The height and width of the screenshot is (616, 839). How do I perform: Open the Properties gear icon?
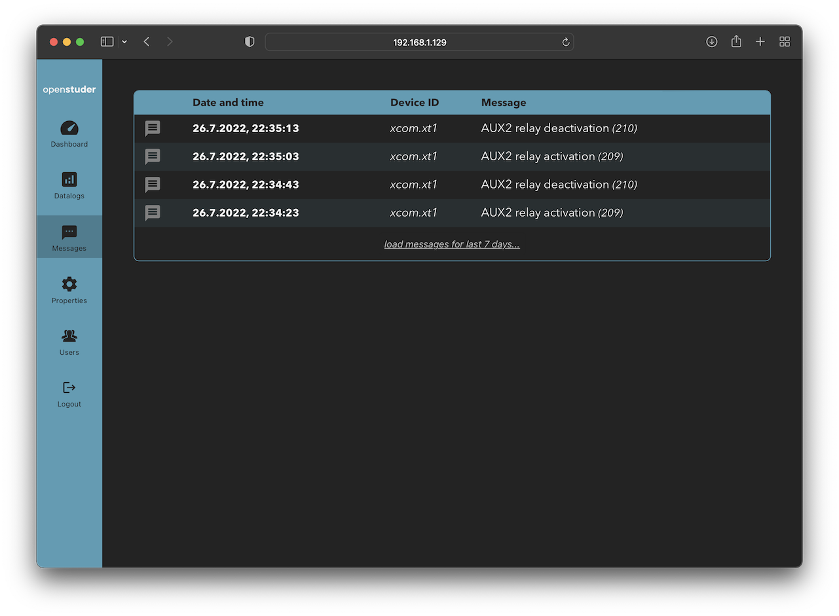(x=69, y=284)
